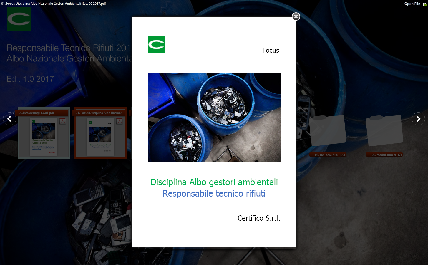The width and height of the screenshot is (428, 265).
Task: Close the document preview popup
Action: click(x=296, y=16)
